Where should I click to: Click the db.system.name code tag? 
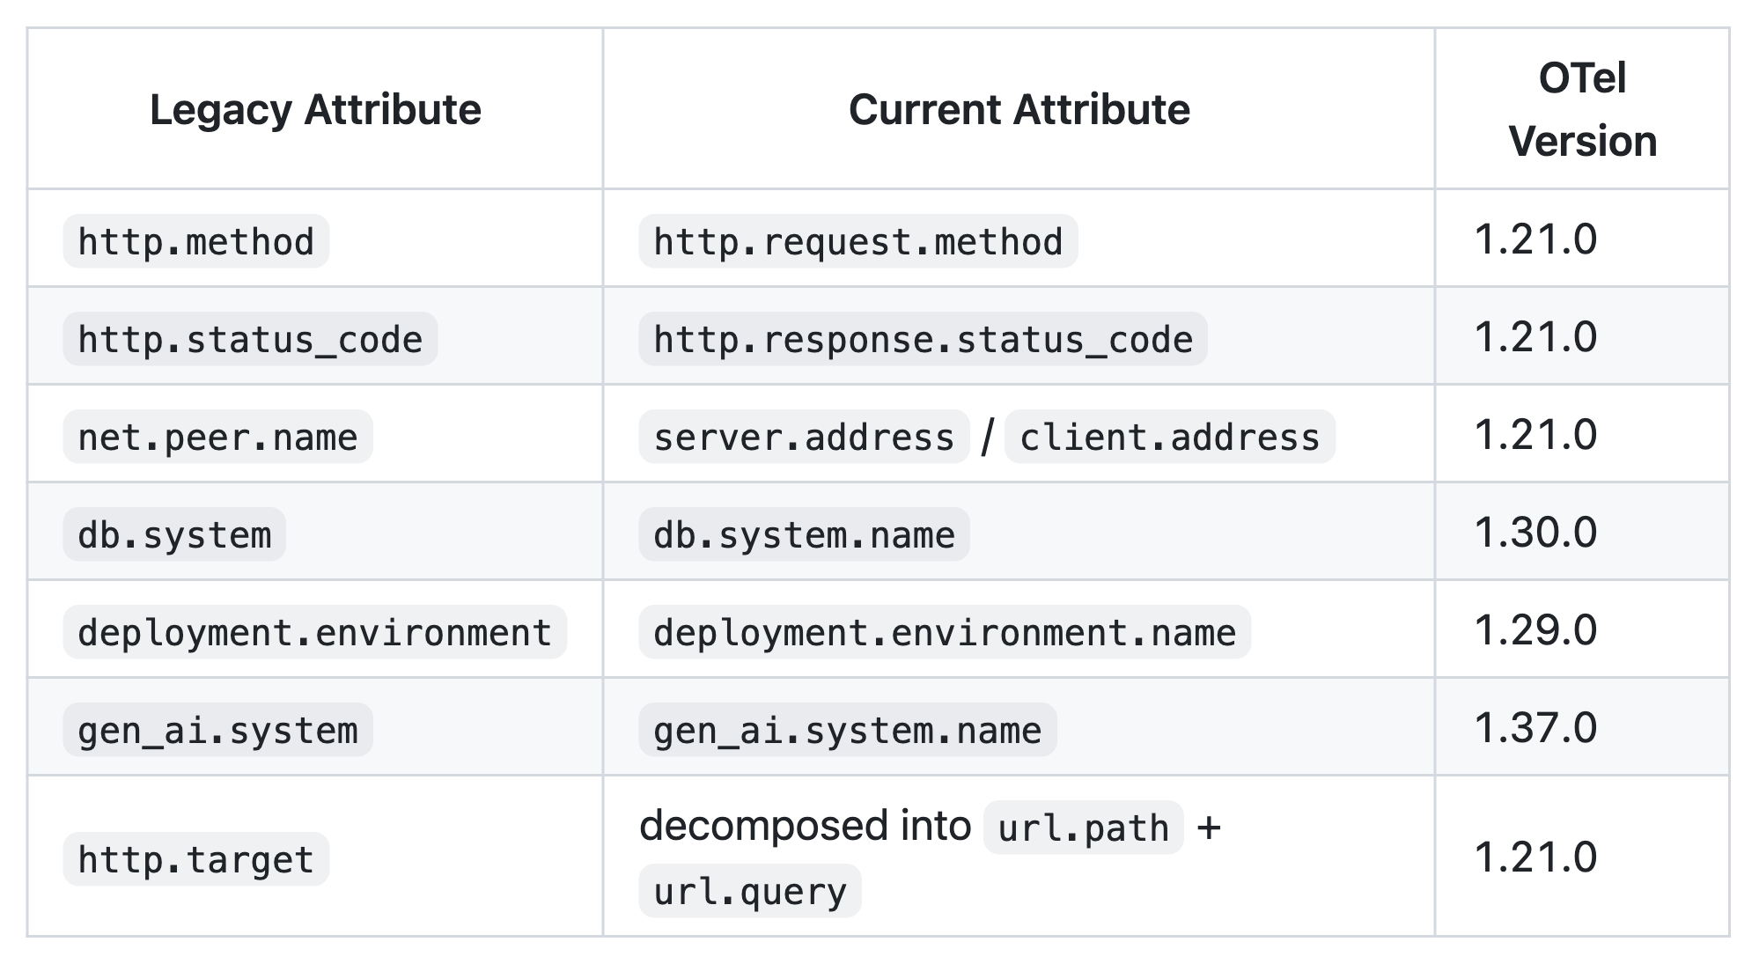(x=803, y=535)
